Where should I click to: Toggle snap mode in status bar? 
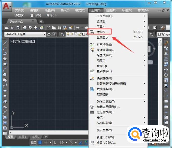[x=46, y=143]
